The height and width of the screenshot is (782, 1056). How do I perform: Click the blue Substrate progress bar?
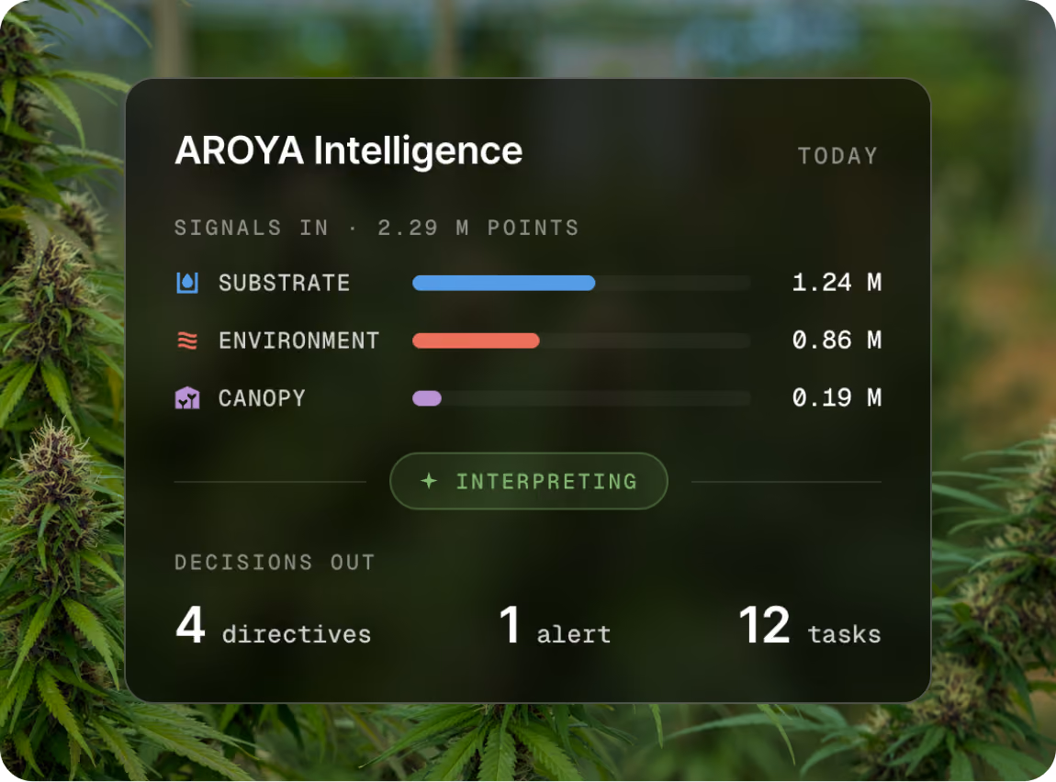[x=504, y=283]
